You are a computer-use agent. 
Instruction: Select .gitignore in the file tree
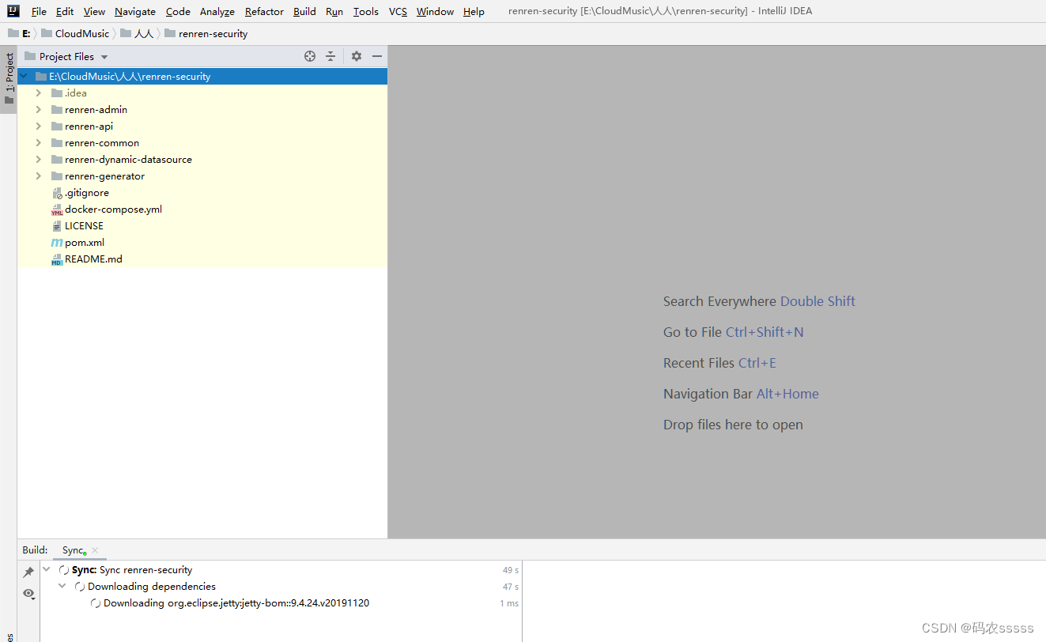click(202, 193)
